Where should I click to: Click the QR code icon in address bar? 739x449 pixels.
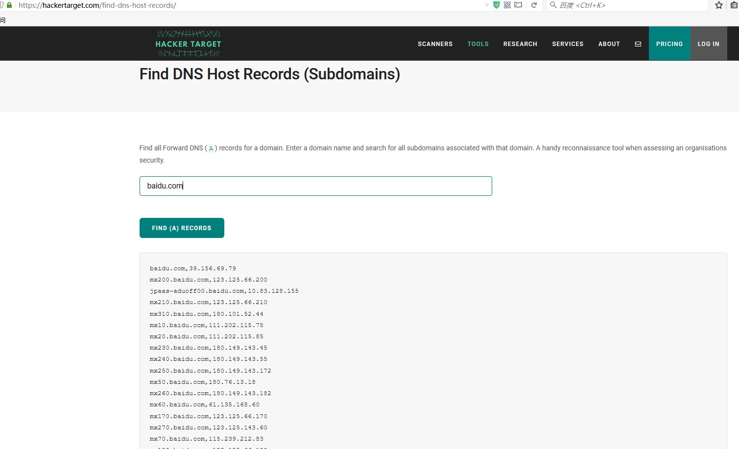coord(507,5)
